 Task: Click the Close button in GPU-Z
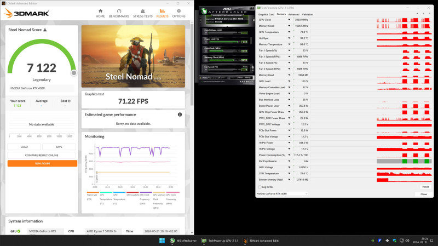424,194
